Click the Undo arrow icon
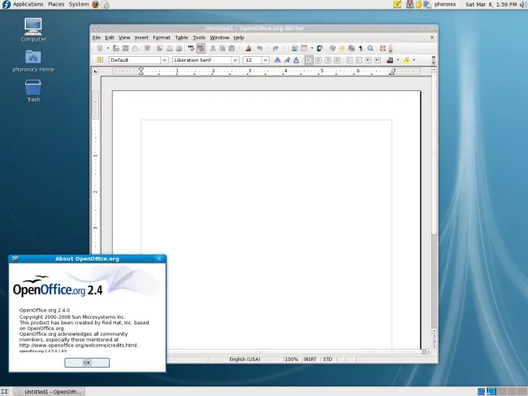 260,49
